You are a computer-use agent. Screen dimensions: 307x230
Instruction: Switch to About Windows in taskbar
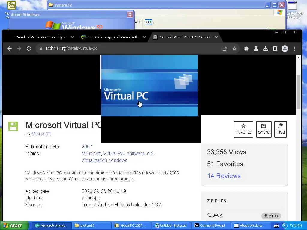[x=251, y=226]
